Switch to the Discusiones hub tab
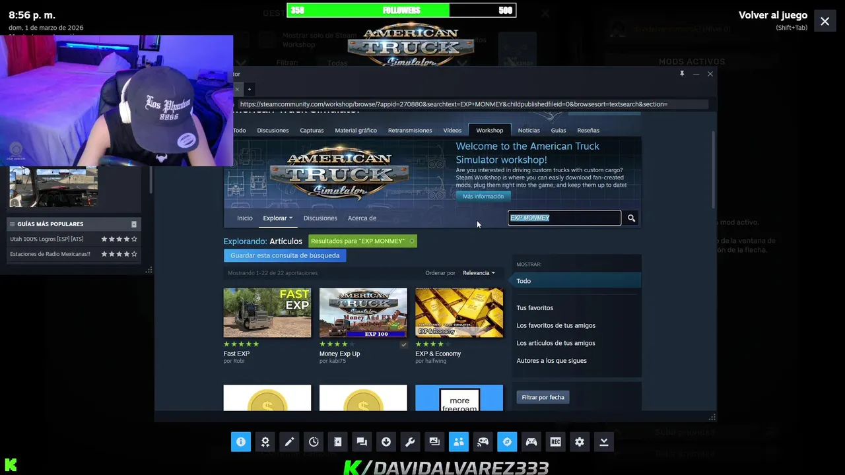Viewport: 845px width, 475px height. click(x=273, y=131)
